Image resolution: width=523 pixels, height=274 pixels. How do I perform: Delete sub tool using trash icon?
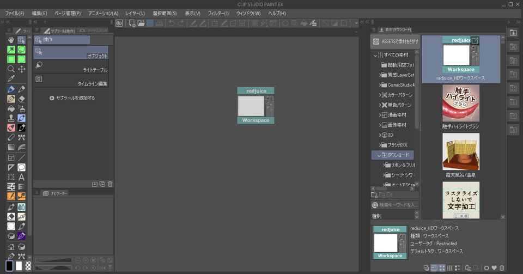[110, 184]
